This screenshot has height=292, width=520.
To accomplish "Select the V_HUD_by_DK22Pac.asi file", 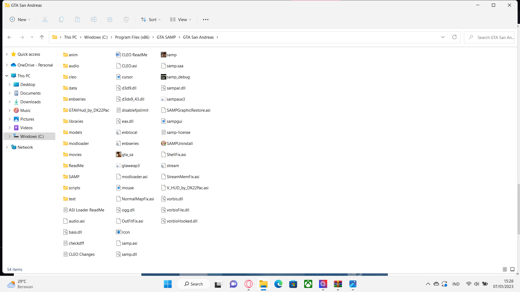I will [185, 188].
